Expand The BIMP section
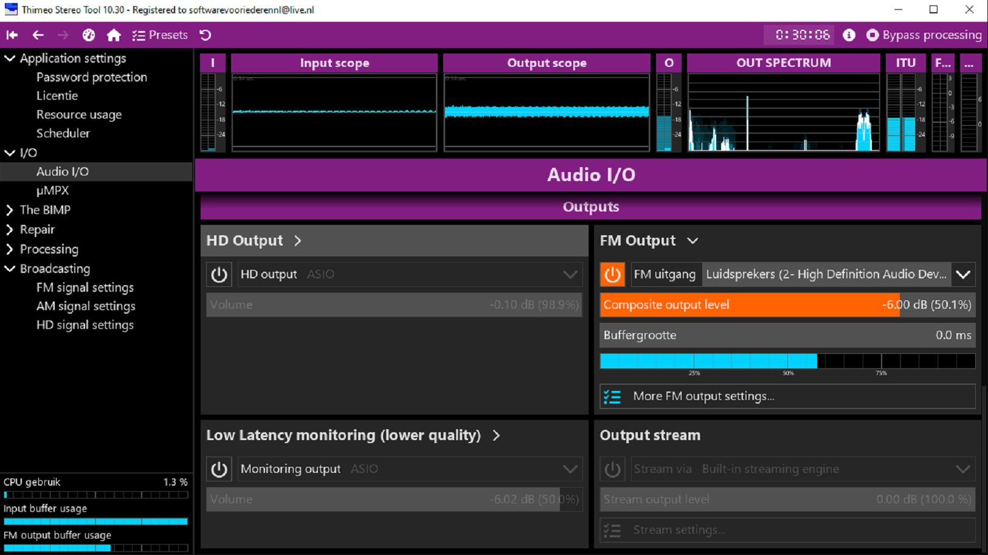The width and height of the screenshot is (988, 555). 10,210
